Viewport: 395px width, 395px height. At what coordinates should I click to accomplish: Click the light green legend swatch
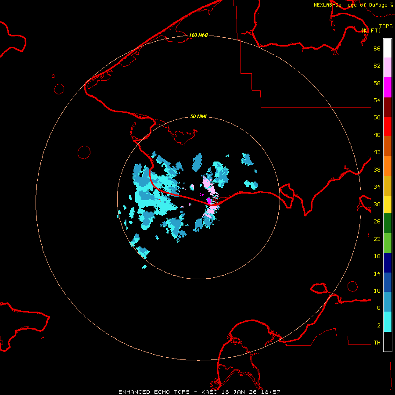point(388,243)
